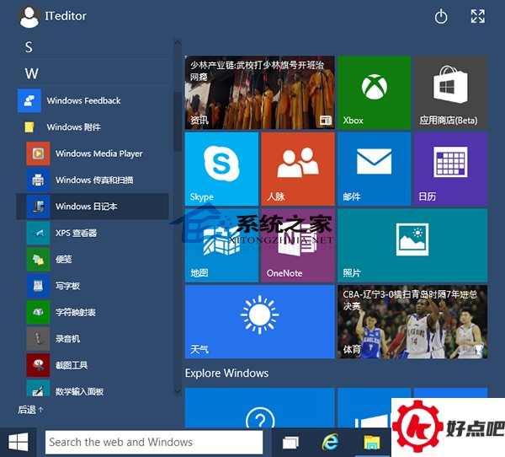Open the question mark help tile
The width and height of the screenshot is (505, 457).
(259, 408)
